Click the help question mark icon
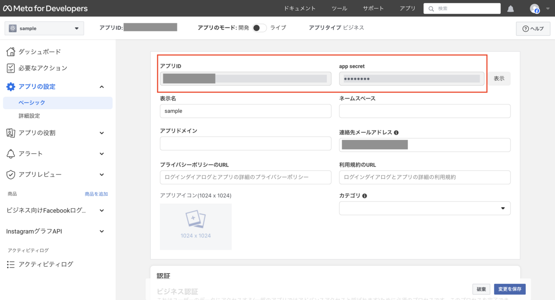555x300 pixels. pos(525,29)
